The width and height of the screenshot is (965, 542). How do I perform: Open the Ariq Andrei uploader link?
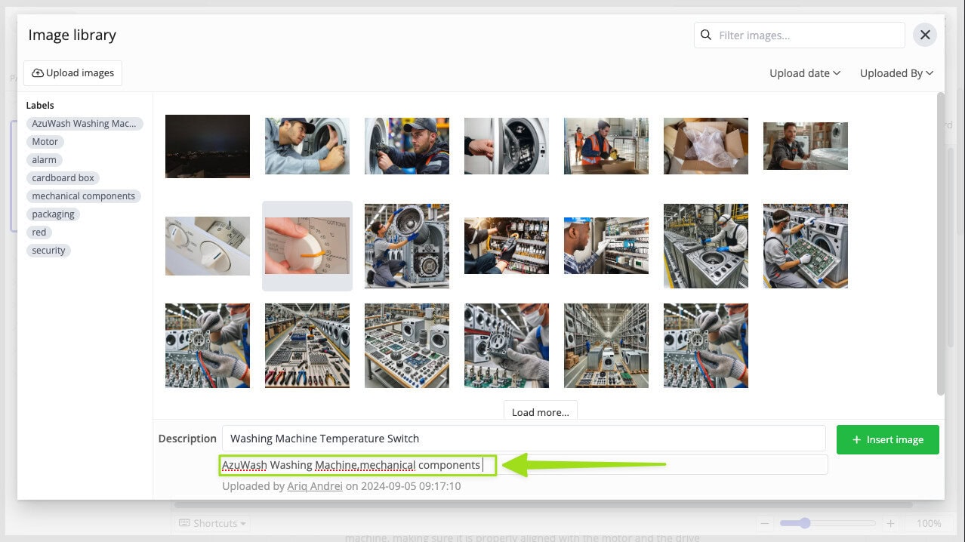(315, 487)
